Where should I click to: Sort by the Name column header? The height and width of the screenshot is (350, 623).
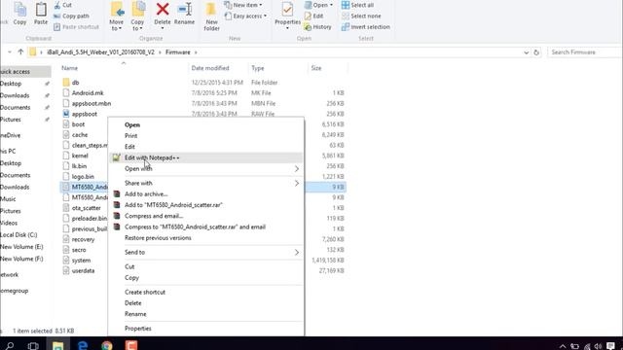69,68
